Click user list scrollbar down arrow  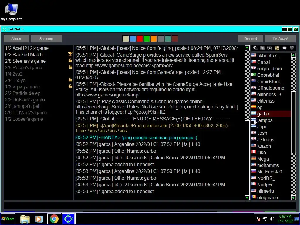[293, 198]
